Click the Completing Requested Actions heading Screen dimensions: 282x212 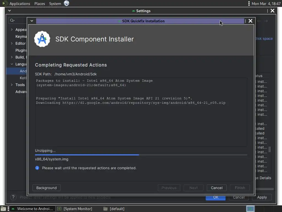point(71,65)
